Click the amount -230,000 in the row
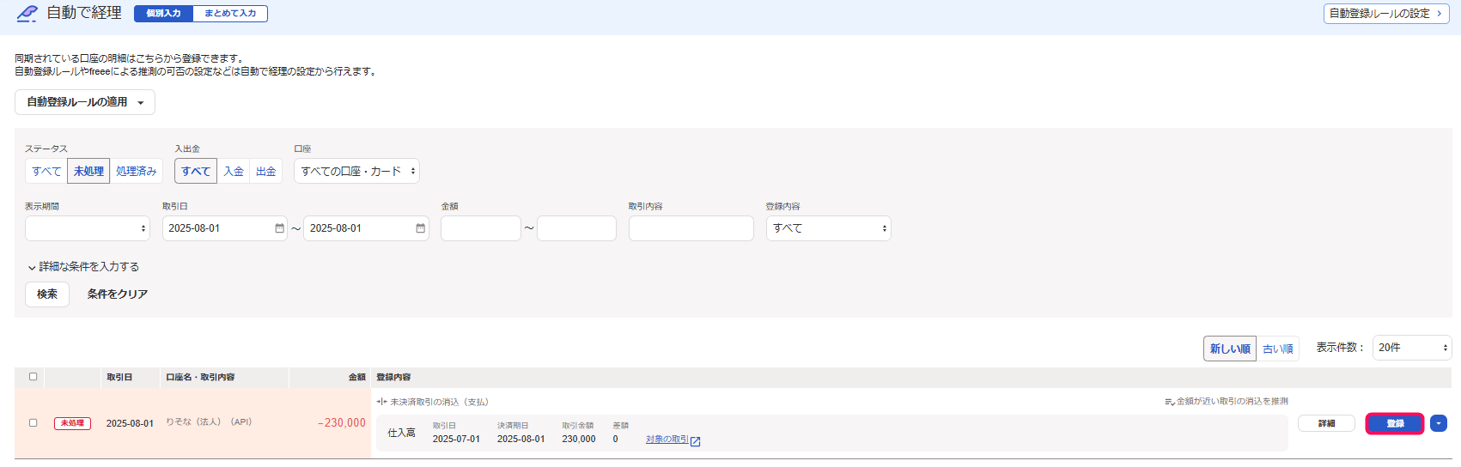Viewport: 1461px width, 467px height. pyautogui.click(x=342, y=423)
